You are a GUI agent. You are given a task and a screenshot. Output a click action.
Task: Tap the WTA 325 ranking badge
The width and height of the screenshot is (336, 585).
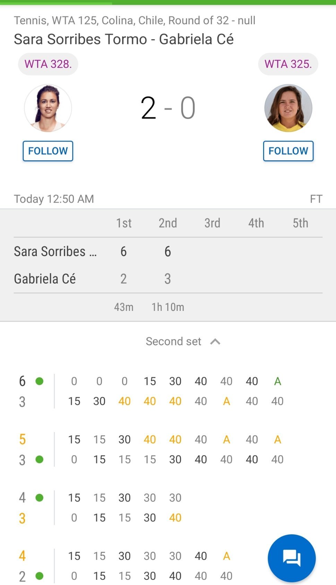coord(288,64)
